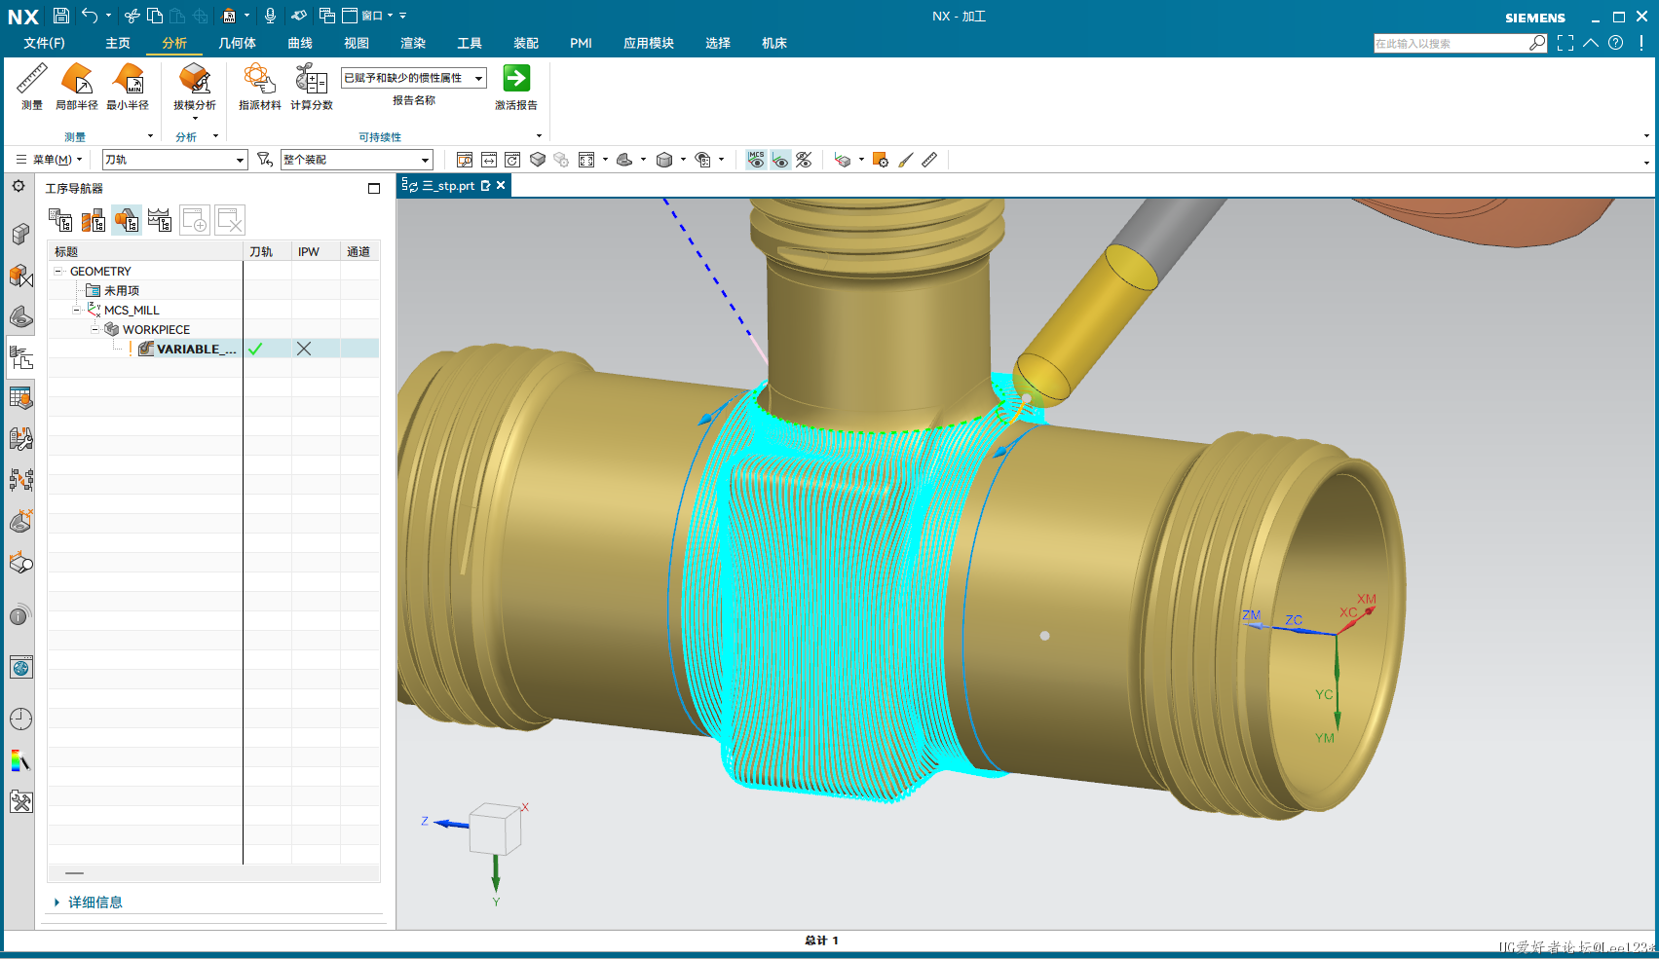Switch to the 主页 ribbon tab
The image size is (1659, 959).
pos(118,43)
